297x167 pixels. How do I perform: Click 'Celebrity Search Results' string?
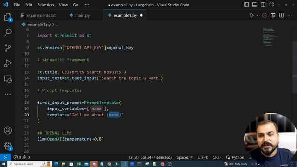[x=91, y=72]
